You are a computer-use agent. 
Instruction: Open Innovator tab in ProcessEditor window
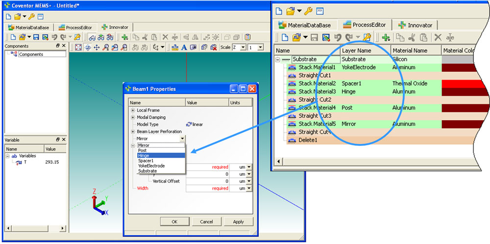416,25
